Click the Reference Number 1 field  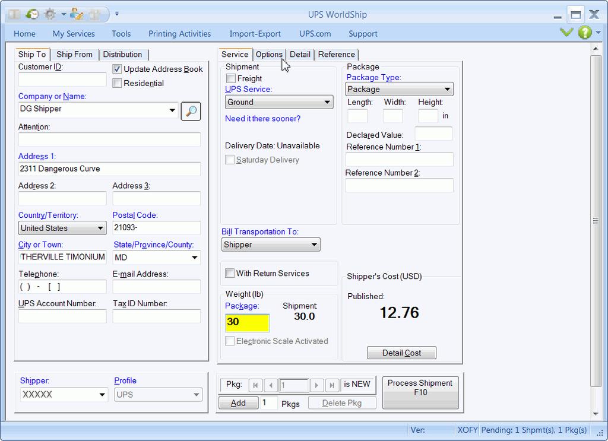point(400,159)
